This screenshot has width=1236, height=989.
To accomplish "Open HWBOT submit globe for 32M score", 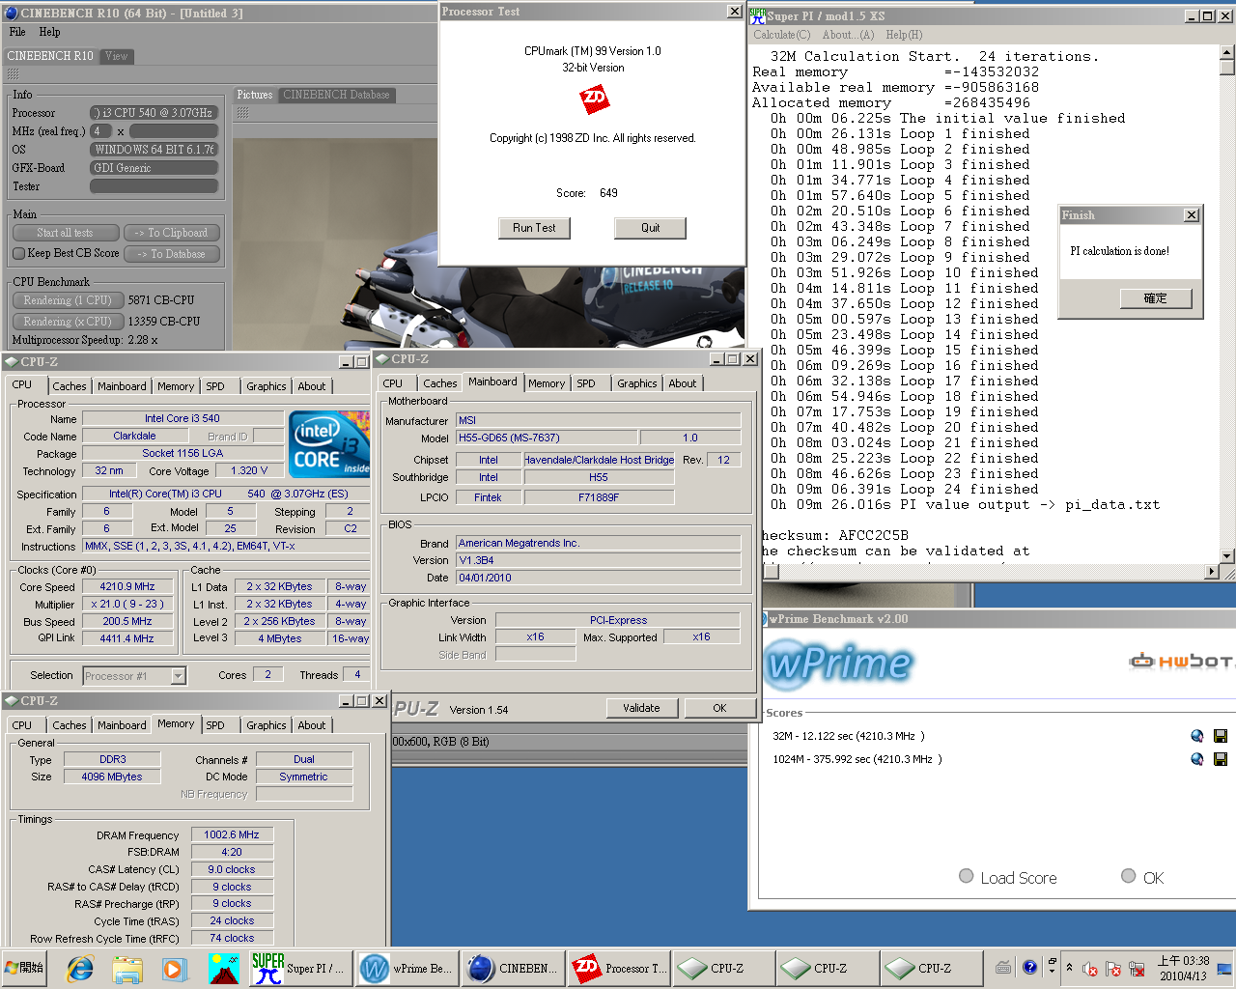I will point(1197,736).
